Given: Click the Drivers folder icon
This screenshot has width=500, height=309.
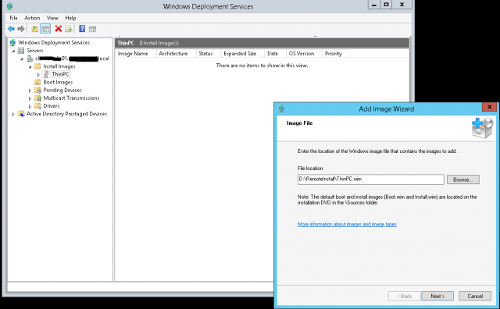Looking at the screenshot, I should [37, 106].
